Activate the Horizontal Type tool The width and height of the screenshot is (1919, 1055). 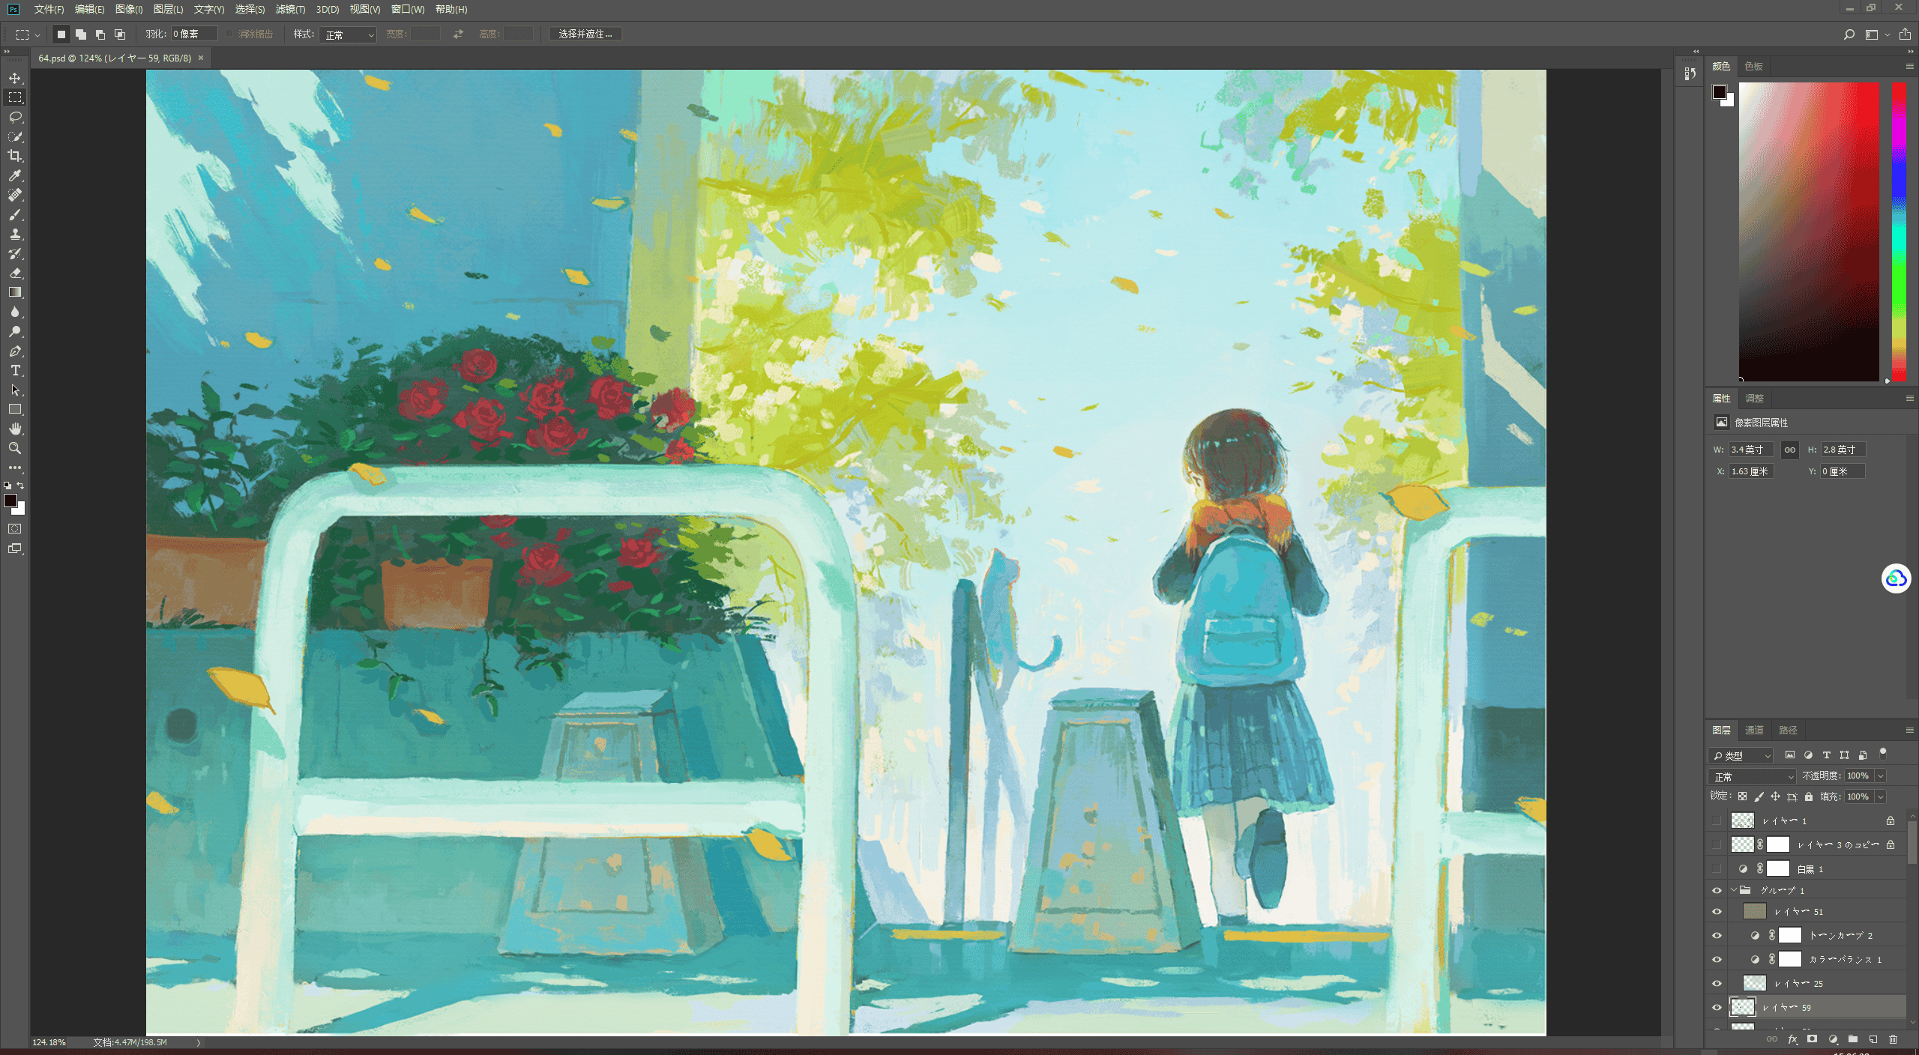pos(15,370)
